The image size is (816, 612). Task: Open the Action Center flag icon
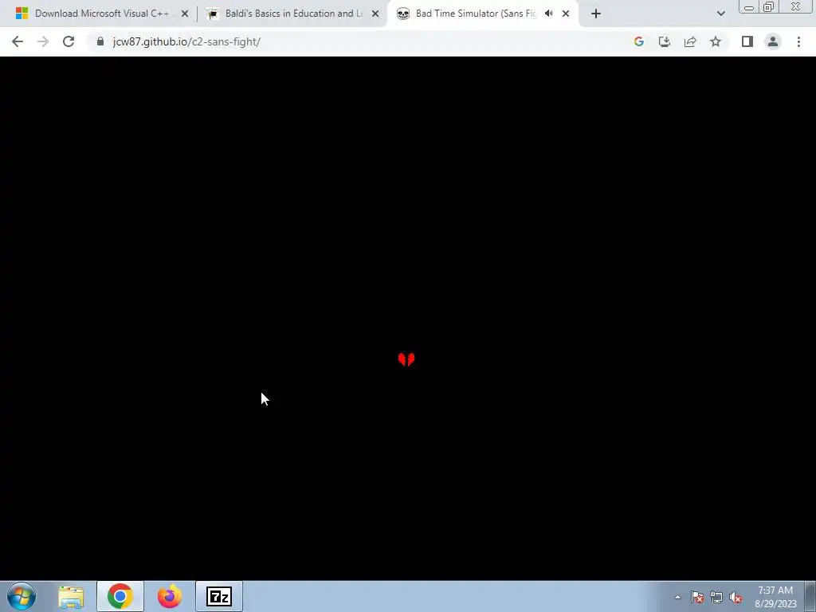(x=697, y=597)
